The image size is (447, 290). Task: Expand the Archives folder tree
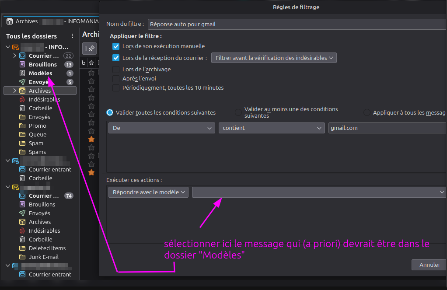[14, 91]
